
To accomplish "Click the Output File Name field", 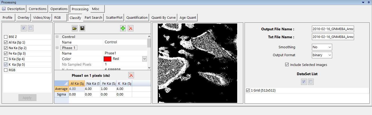I will pyautogui.click(x=333, y=29).
